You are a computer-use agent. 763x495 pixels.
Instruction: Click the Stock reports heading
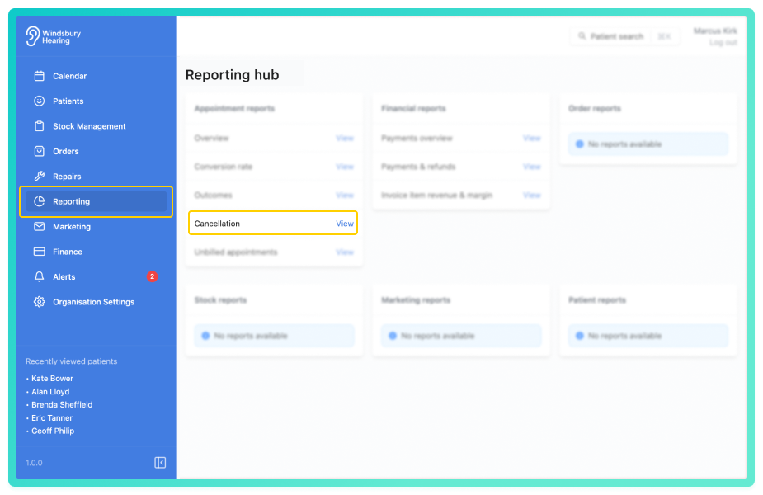(x=220, y=299)
